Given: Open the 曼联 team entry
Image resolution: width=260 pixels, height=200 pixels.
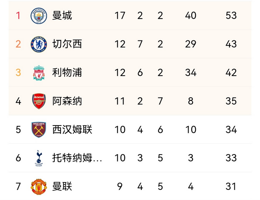Looking at the screenshot, I should (x=62, y=187).
